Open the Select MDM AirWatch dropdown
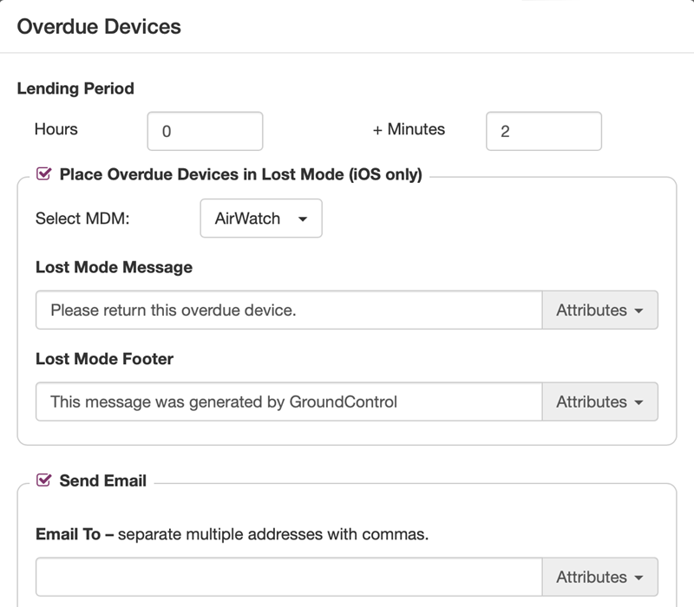 click(x=261, y=219)
